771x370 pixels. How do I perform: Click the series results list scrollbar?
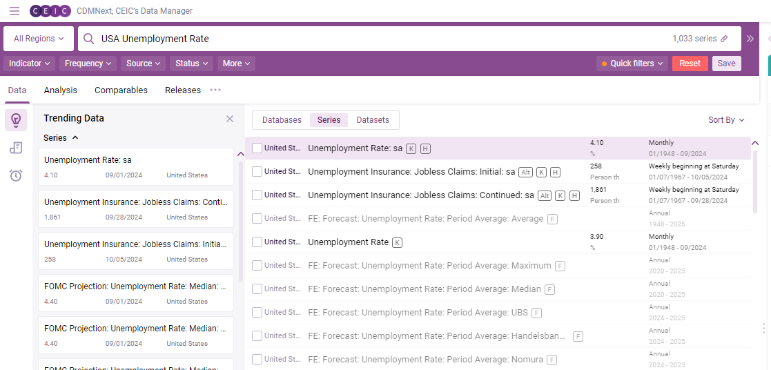[x=755, y=182]
